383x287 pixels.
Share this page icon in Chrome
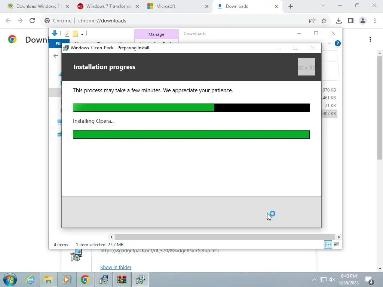pos(312,21)
